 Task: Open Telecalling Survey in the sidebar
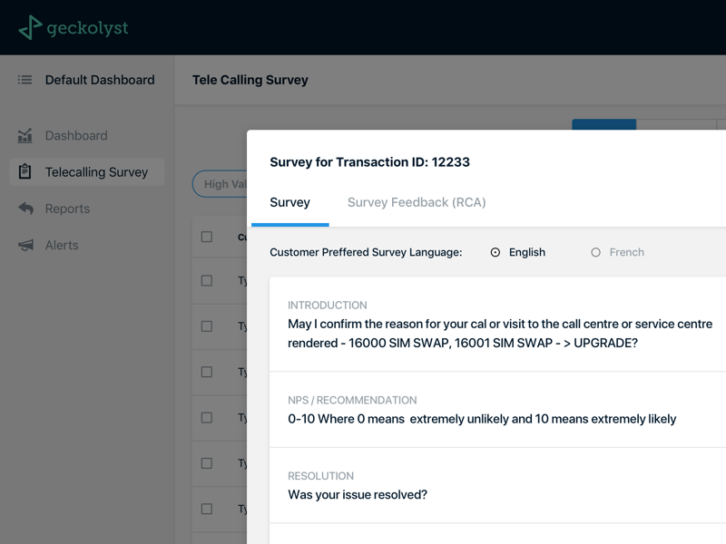pyautogui.click(x=86, y=172)
